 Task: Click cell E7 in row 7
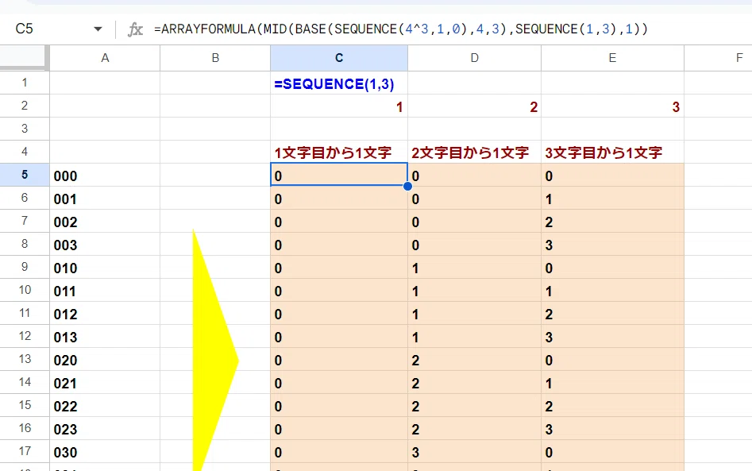(x=612, y=221)
